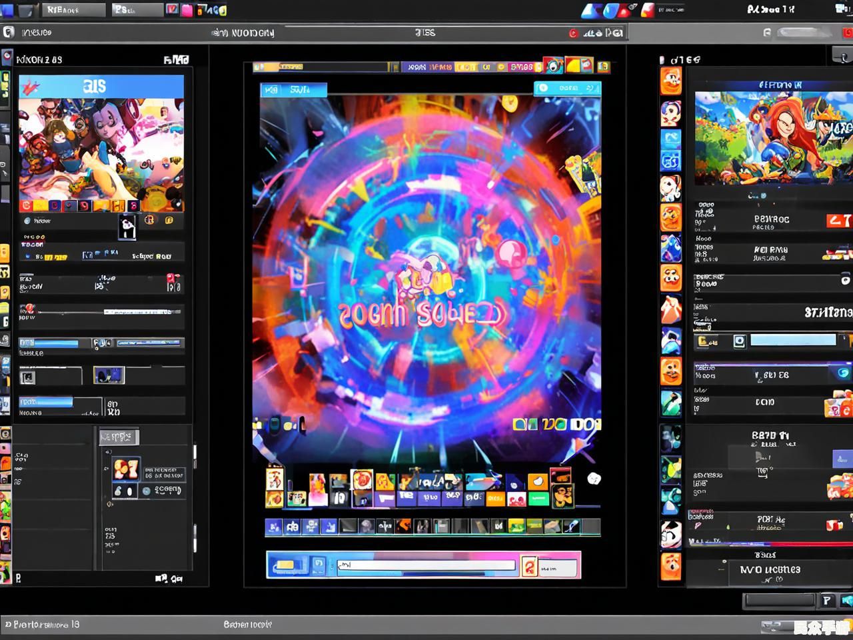Click the bottom orange character icon in right sidebar
This screenshot has width=853, height=640.
[x=671, y=567]
